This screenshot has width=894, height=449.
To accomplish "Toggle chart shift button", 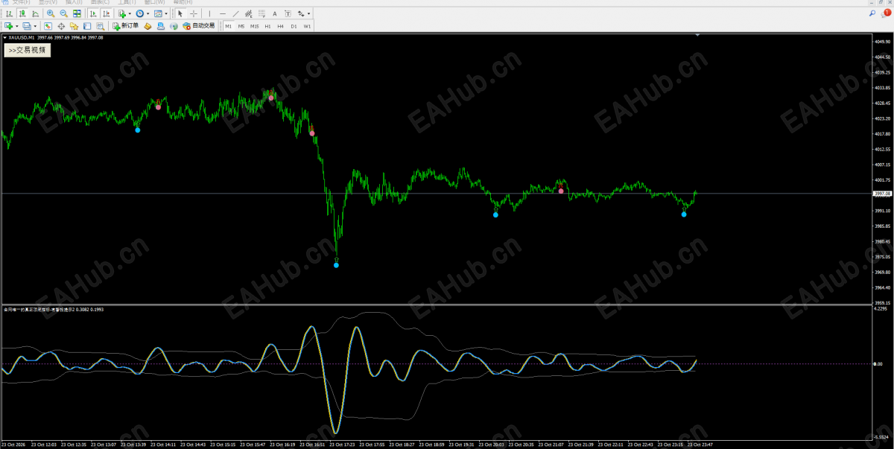I will 106,13.
